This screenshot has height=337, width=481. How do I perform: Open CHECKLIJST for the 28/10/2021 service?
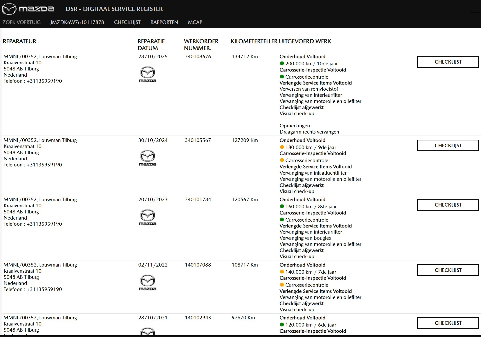448,323
